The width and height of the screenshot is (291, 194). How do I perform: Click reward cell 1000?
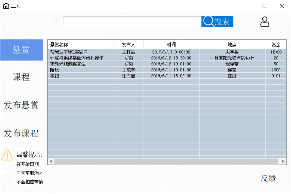point(276,70)
